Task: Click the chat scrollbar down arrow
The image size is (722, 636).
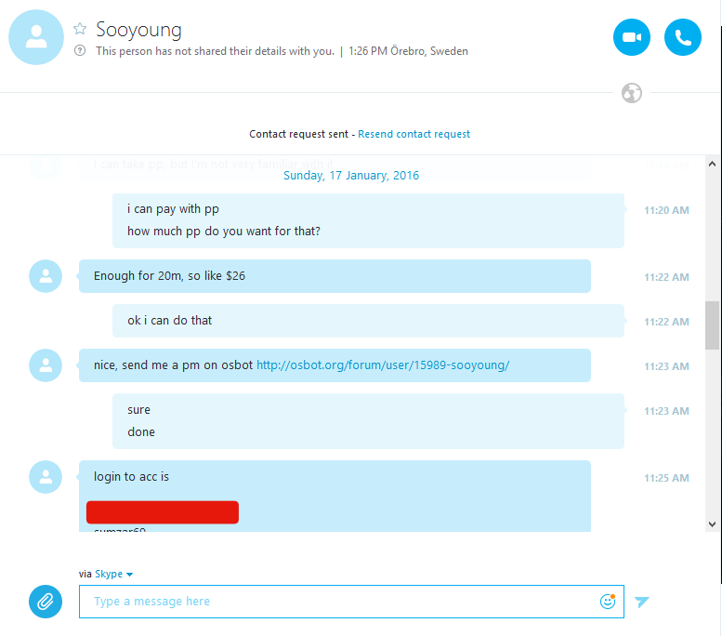Action: pos(712,524)
